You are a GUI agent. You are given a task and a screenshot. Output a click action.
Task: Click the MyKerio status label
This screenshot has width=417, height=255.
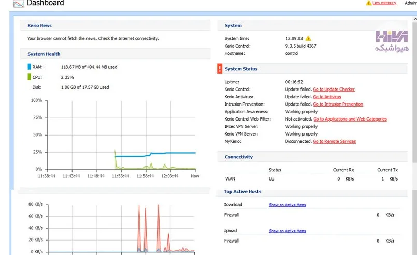point(233,141)
